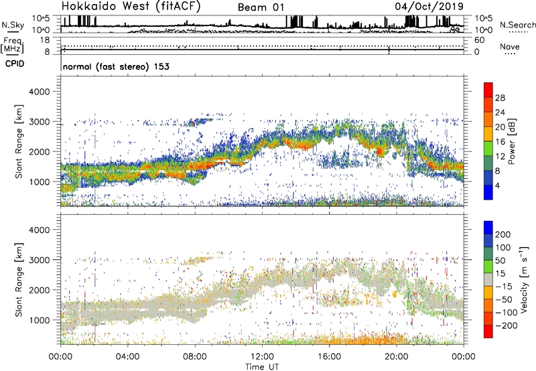Image resolution: width=536 pixels, height=371 pixels.
Task: Pick the light green 12–16 dB power segment
Action: [x=488, y=149]
